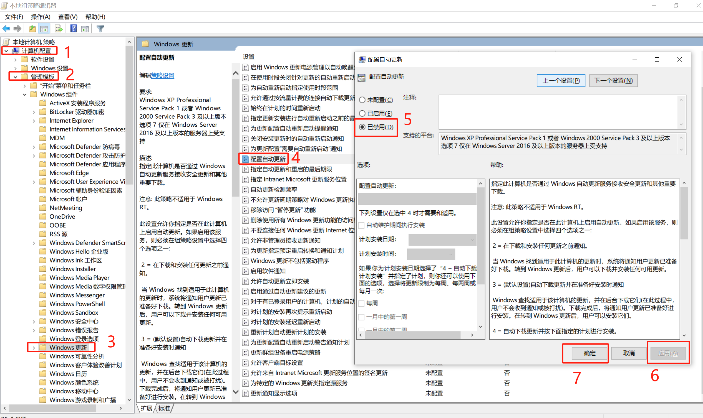
Task: Click the blue Back arrow toolbar icon
Action: [x=6, y=29]
